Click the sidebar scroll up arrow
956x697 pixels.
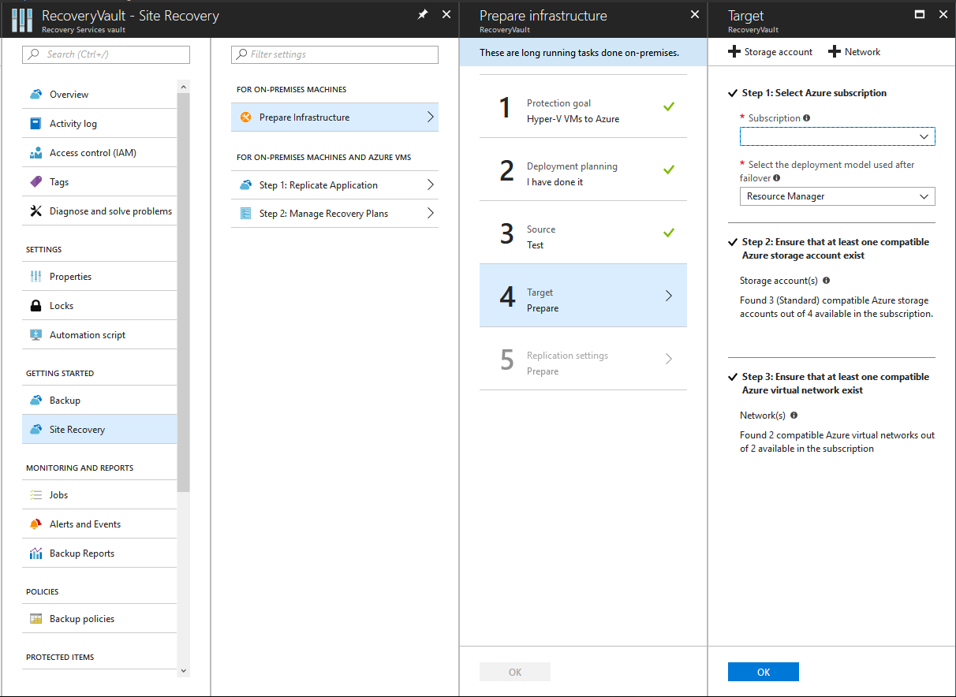(x=184, y=86)
